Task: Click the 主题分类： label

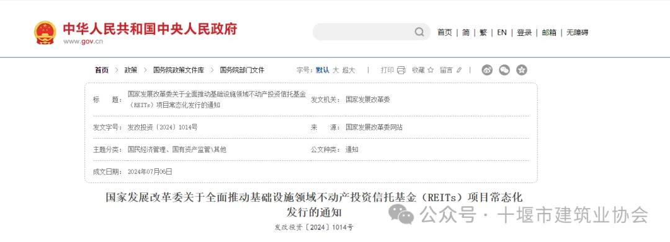Action: point(108,150)
